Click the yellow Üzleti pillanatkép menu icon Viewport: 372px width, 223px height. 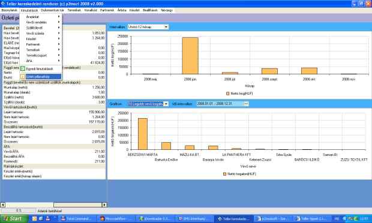pos(23,77)
